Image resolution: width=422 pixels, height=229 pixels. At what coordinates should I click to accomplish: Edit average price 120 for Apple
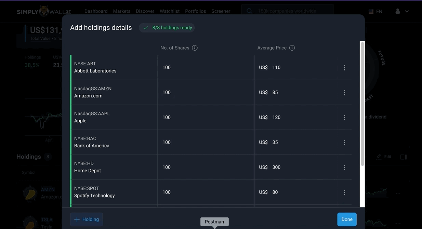click(x=296, y=117)
